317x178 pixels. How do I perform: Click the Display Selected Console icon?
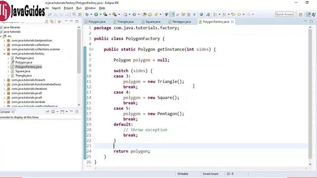(x=53, y=112)
